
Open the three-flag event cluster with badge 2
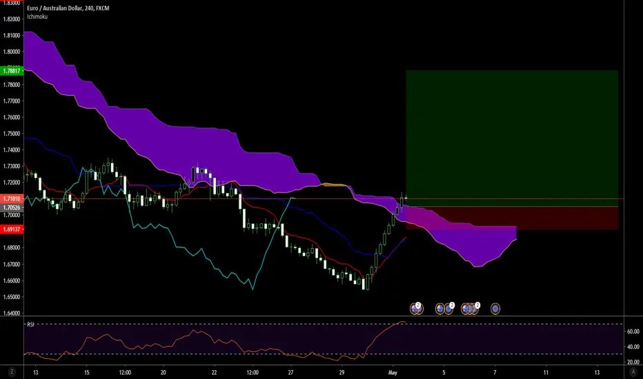pyautogui.click(x=470, y=309)
